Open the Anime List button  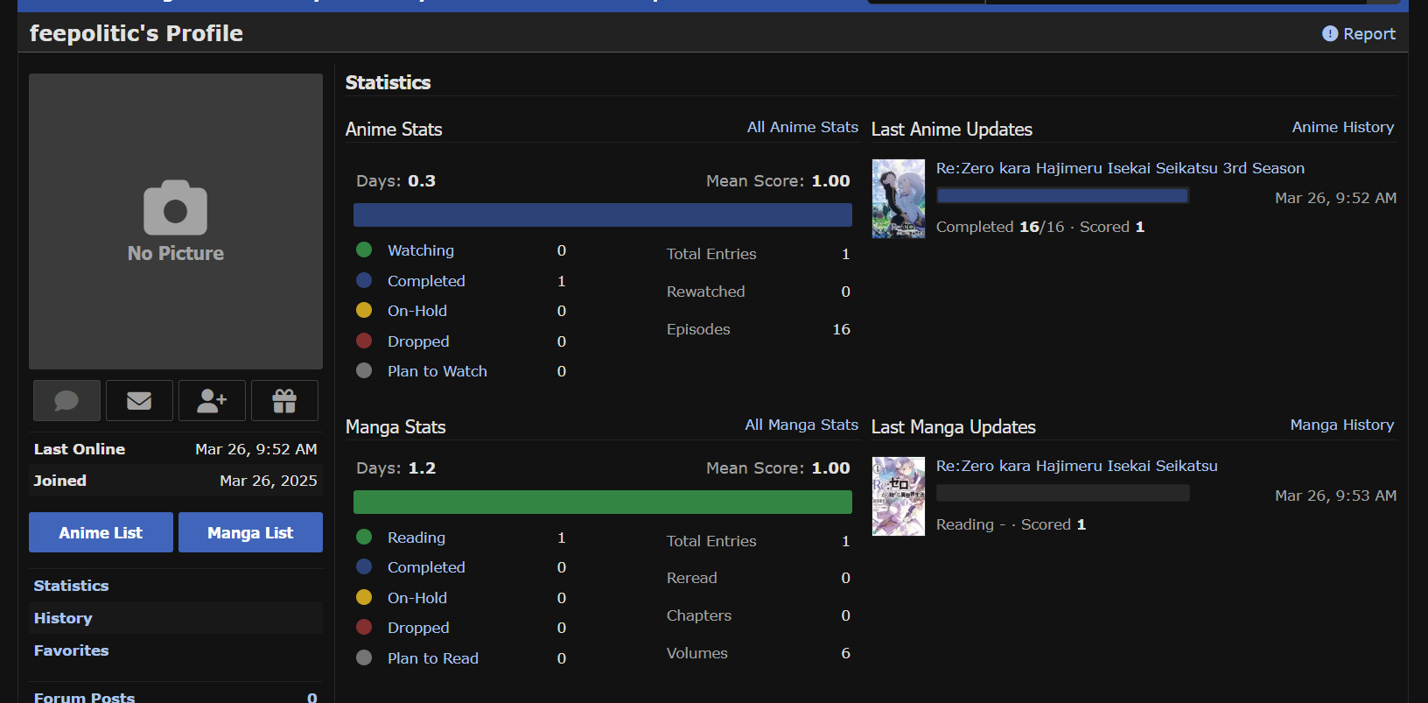[x=101, y=532]
